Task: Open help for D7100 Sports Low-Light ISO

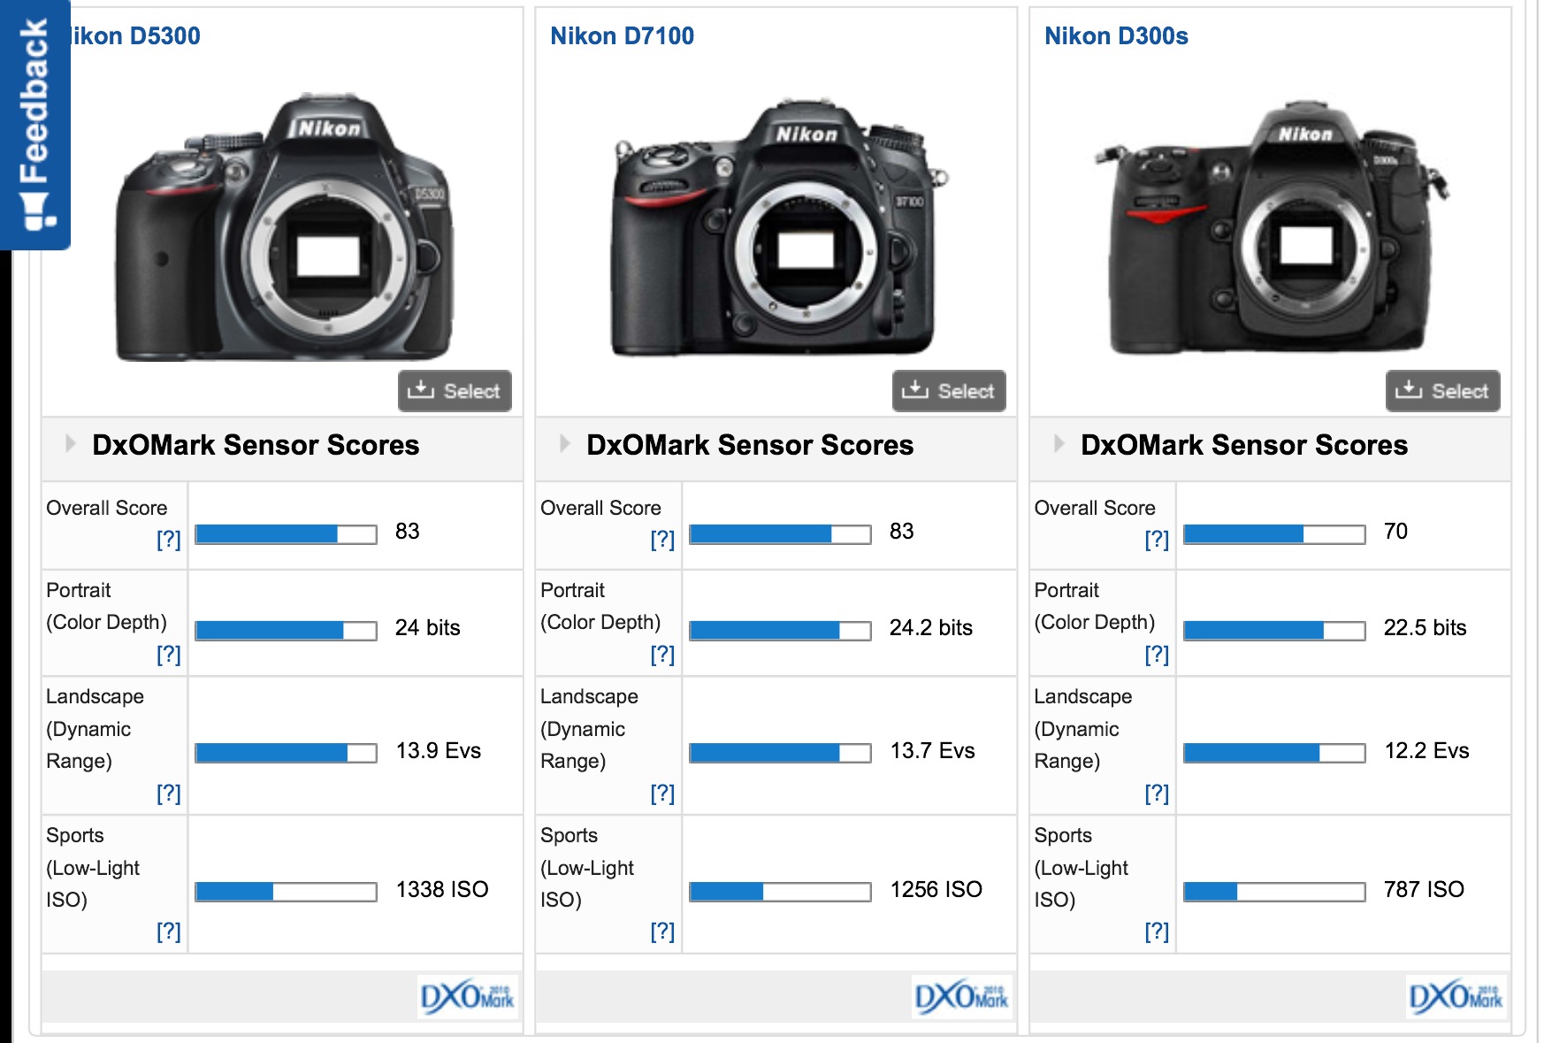Action: pos(662,932)
